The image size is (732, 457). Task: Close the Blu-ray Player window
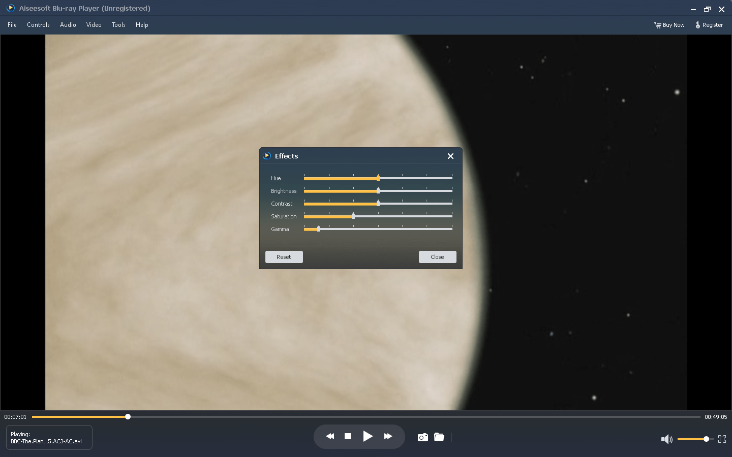coord(721,9)
